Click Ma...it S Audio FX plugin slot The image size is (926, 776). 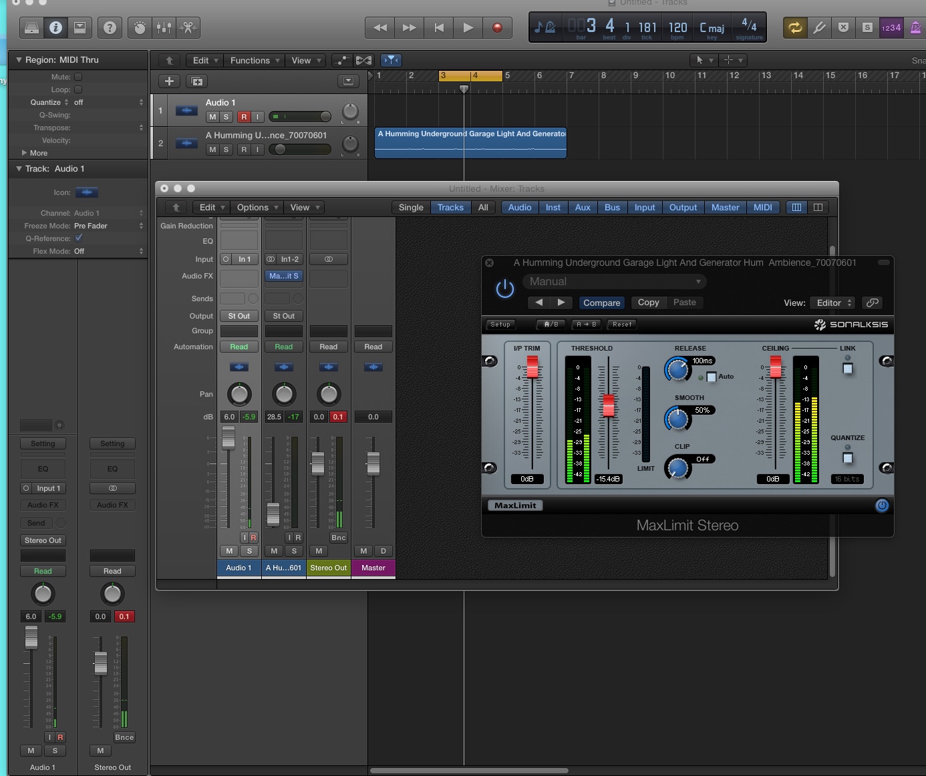284,276
